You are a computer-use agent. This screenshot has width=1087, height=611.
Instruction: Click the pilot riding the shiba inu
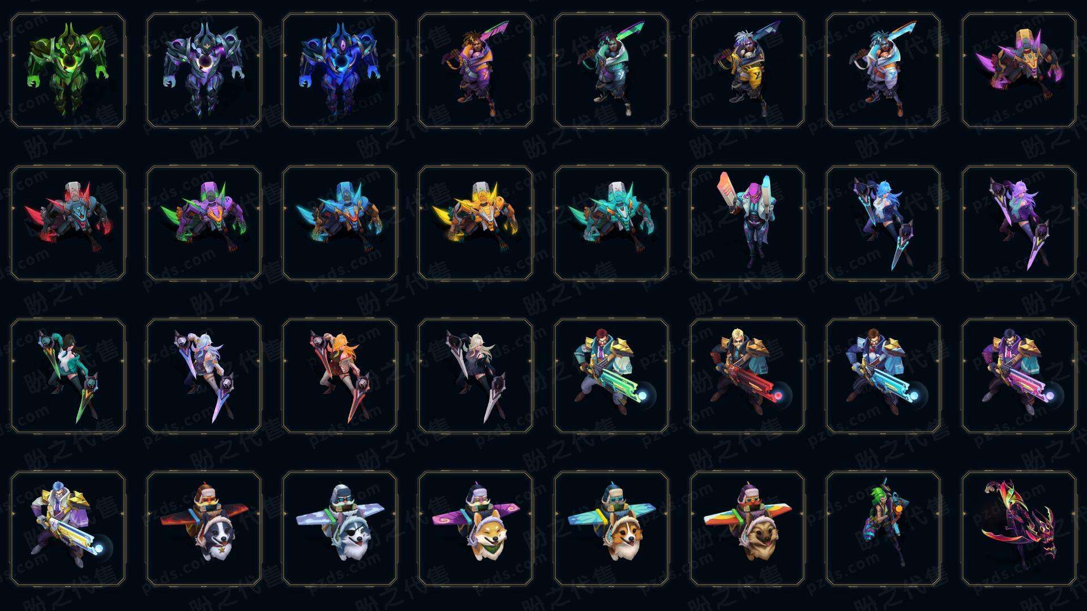476,528
